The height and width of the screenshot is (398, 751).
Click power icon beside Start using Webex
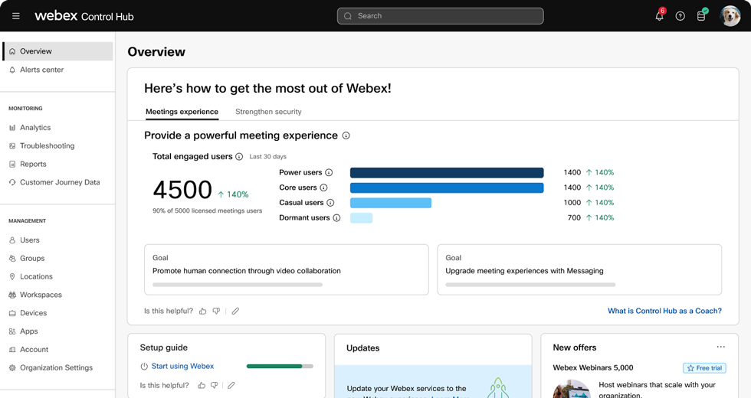click(144, 367)
